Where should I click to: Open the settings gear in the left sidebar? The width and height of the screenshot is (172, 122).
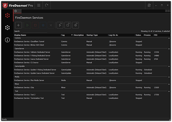click(7, 27)
